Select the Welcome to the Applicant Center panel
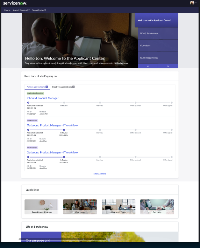The width and height of the screenshot is (200, 248). pos(156,20)
